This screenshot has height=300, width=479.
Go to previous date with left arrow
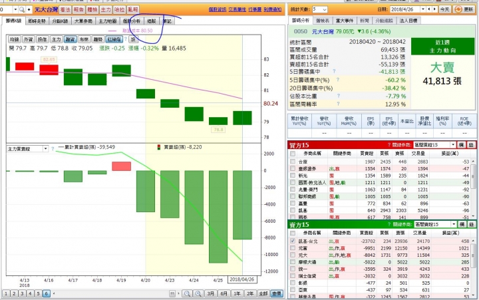pos(429,9)
